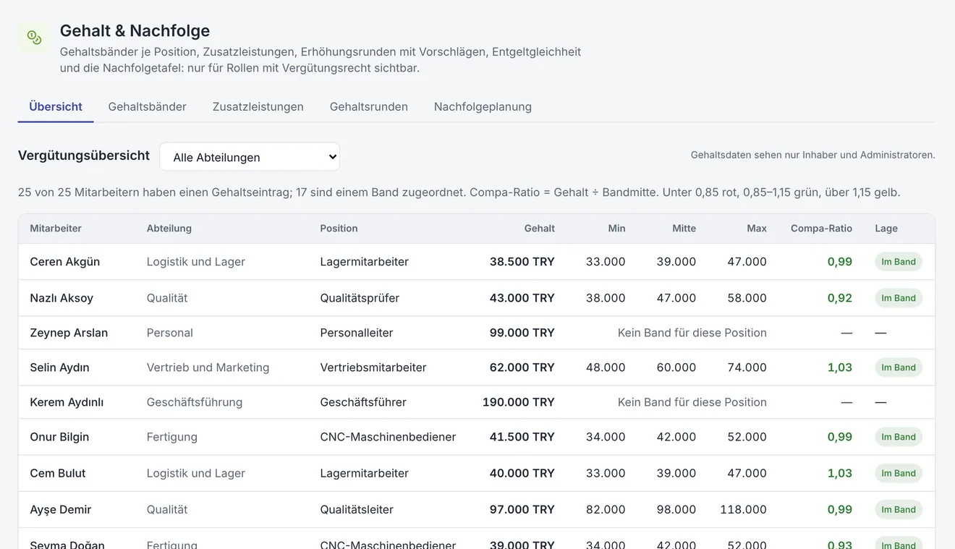Go to the Zusatzleistungen tab

tap(258, 106)
